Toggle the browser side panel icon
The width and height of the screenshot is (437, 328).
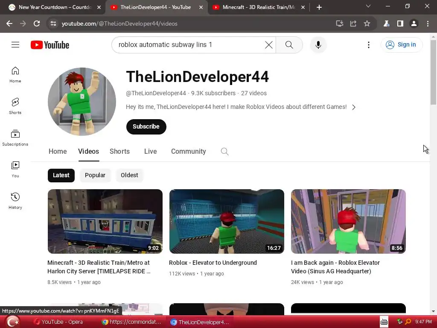[400, 23]
